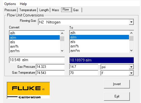Expand the Flowing Gas dropdown

(131, 22)
